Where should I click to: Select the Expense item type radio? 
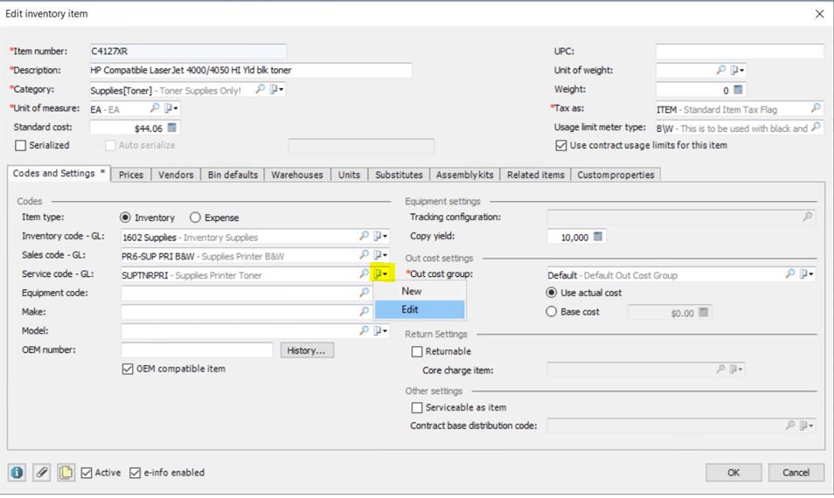click(x=195, y=218)
